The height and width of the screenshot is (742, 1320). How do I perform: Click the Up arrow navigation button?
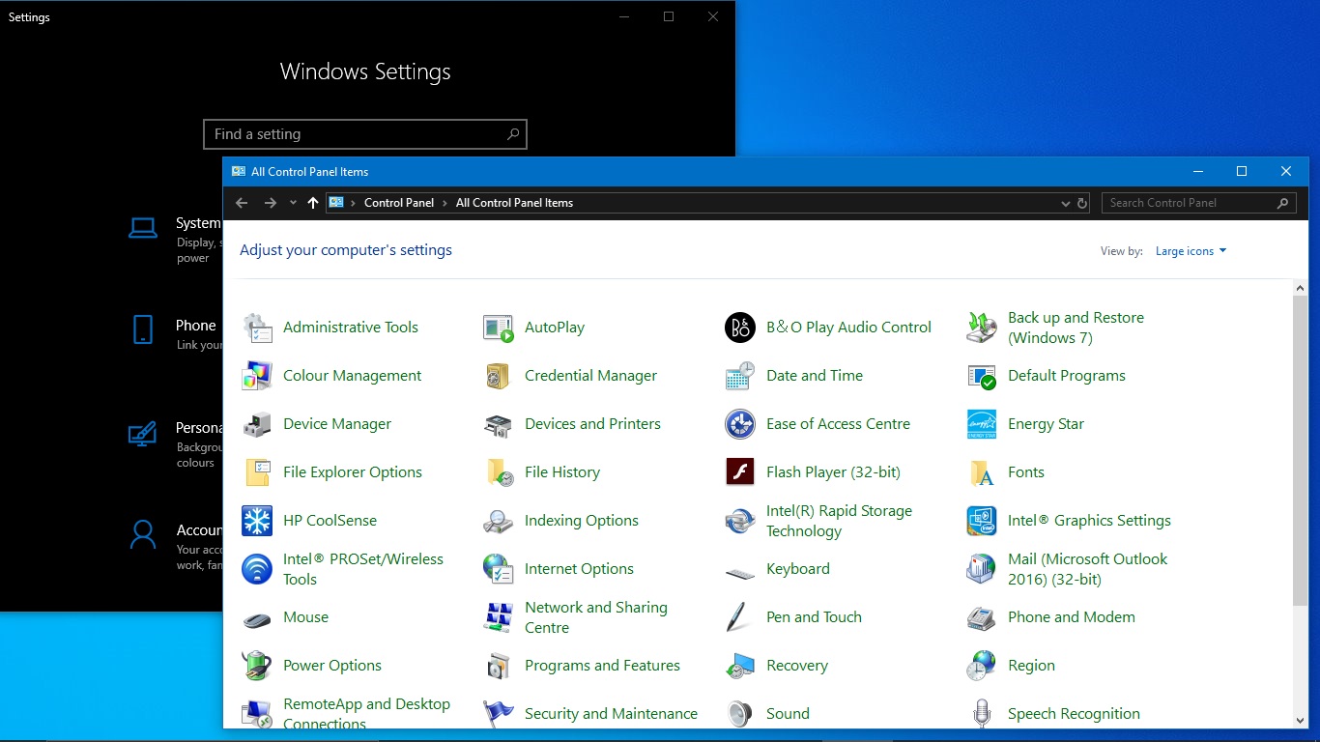311,203
